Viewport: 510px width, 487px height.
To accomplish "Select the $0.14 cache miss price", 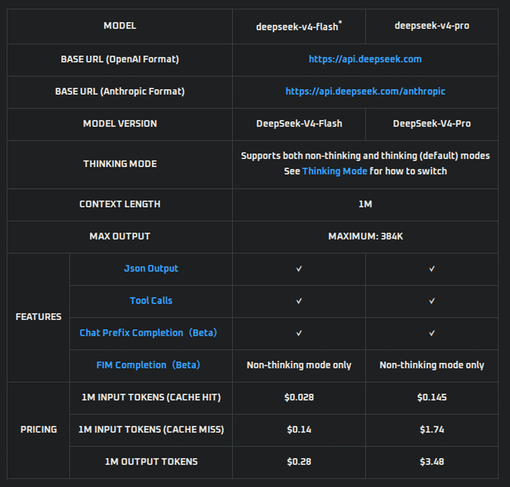I will (x=299, y=430).
